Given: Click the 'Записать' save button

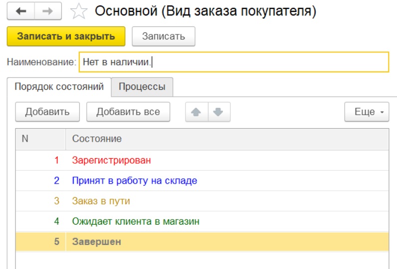Looking at the screenshot, I should click(x=163, y=36).
